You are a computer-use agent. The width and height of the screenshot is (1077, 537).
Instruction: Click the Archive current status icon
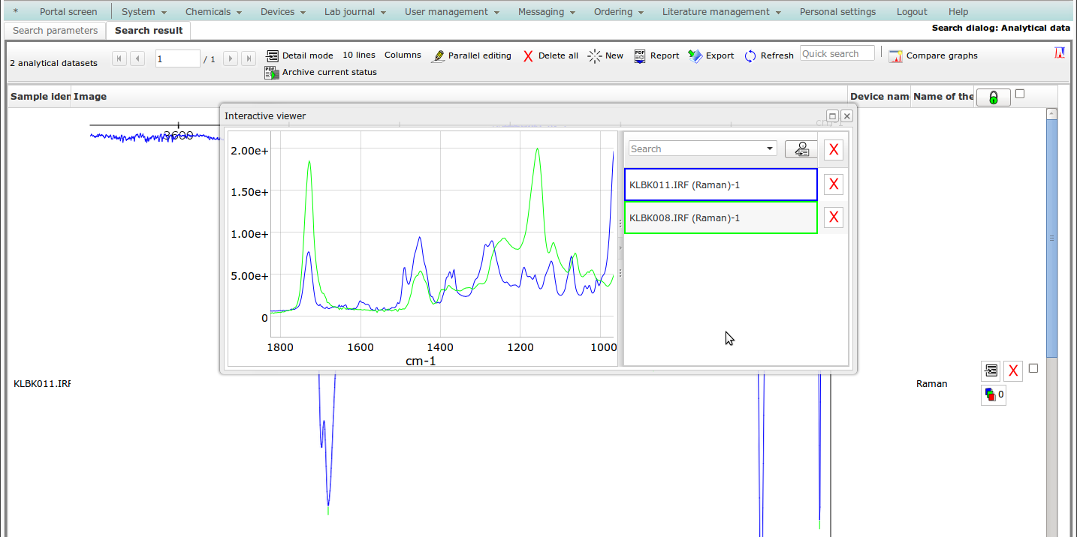coord(271,73)
